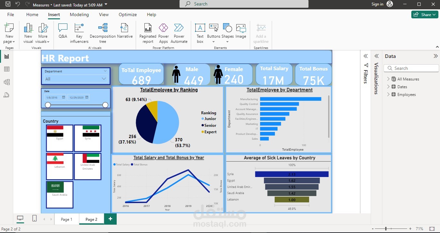Toggle the Saudi Arabia country tile
Image resolution: width=440 pixels, height=233 pixels.
coord(60,194)
